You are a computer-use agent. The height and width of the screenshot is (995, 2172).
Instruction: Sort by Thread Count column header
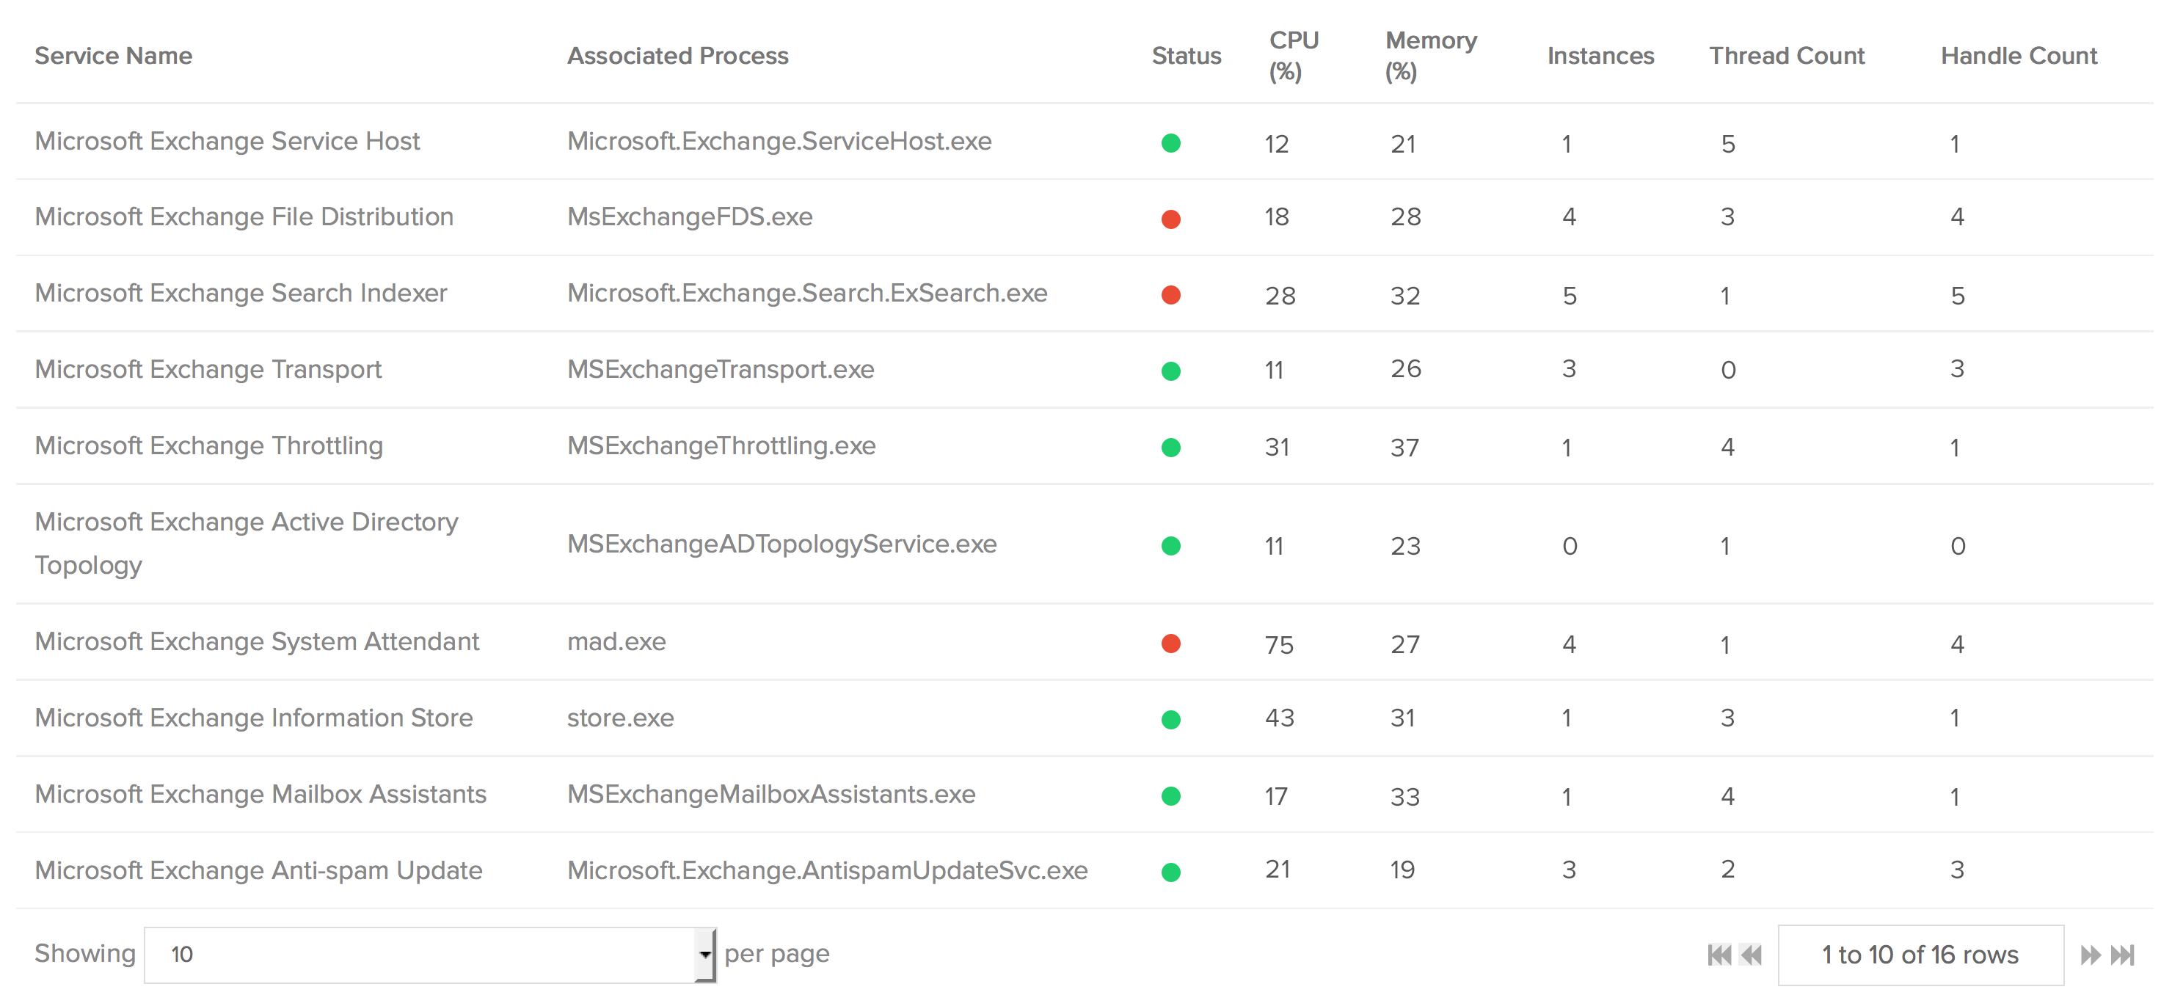pyautogui.click(x=1786, y=56)
